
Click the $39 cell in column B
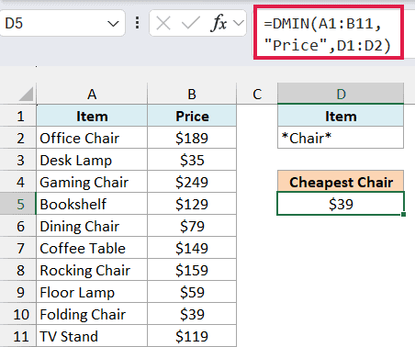[192, 314]
